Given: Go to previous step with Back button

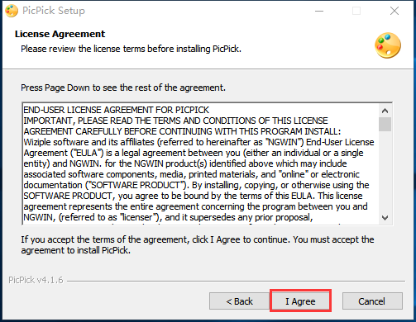Looking at the screenshot, I should point(239,301).
